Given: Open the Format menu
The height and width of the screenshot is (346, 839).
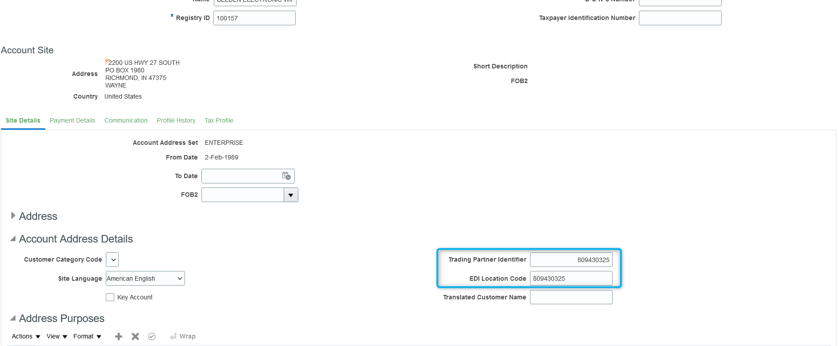Looking at the screenshot, I should 87,336.
